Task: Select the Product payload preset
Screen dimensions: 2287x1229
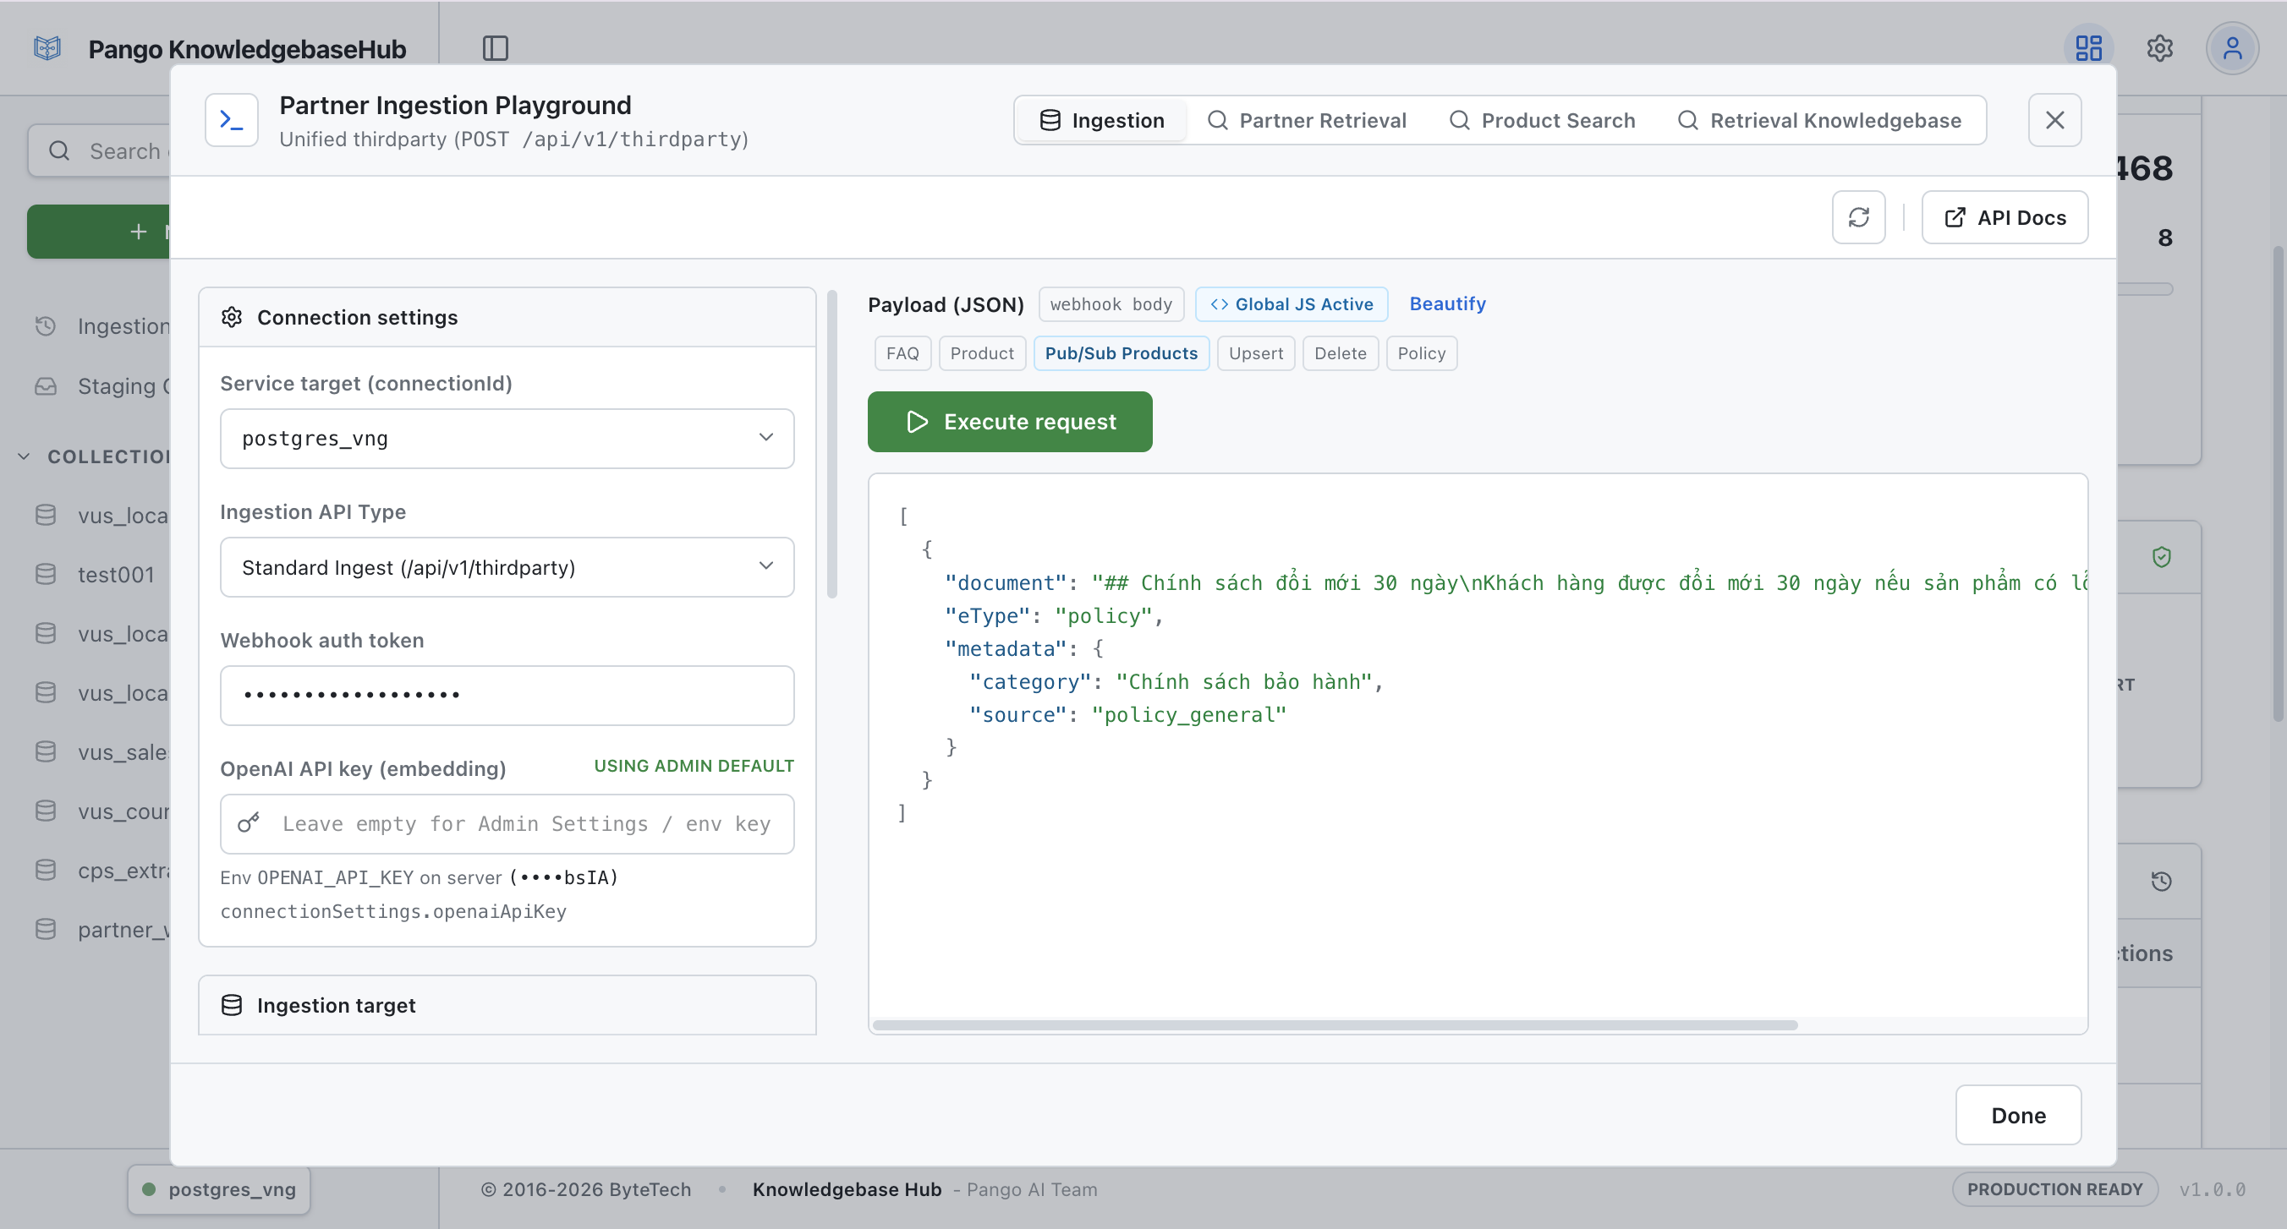Action: [x=982, y=353]
